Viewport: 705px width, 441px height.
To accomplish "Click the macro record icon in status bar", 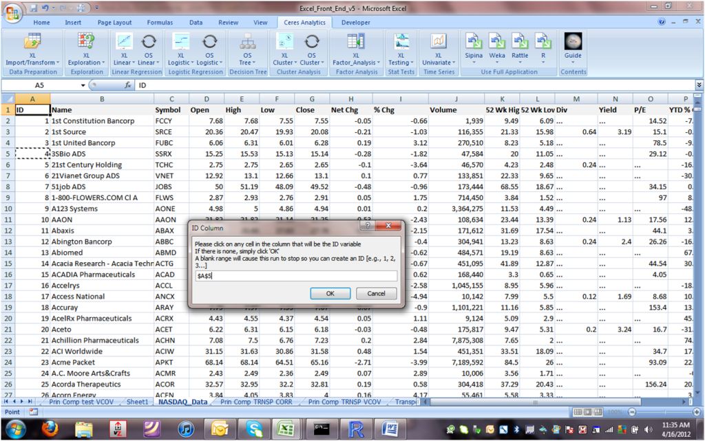I will [33, 412].
